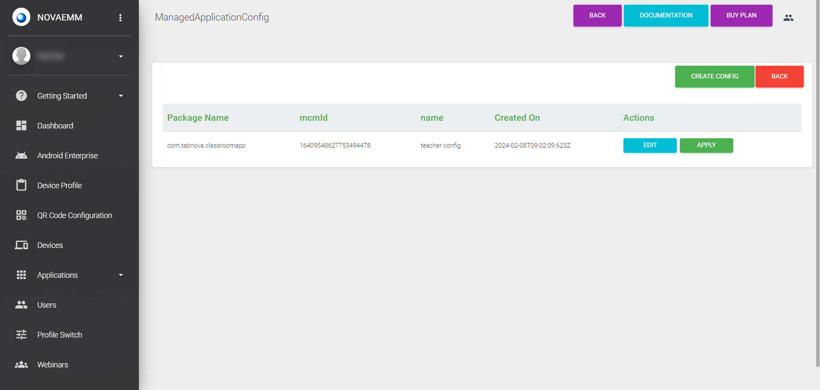Open Webinars in the sidebar
Viewport: 820px width, 390px height.
[x=53, y=365]
